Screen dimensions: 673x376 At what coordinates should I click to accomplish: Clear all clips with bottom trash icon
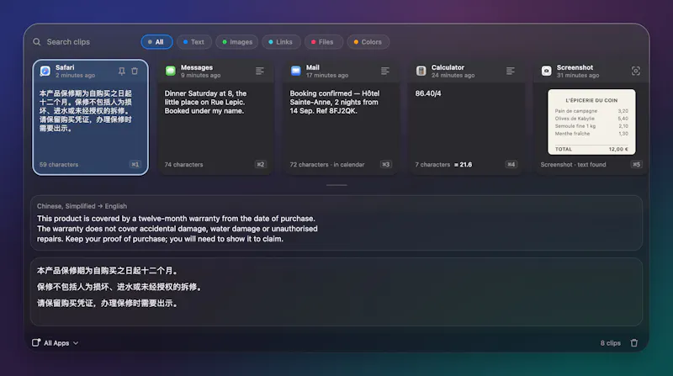point(634,343)
